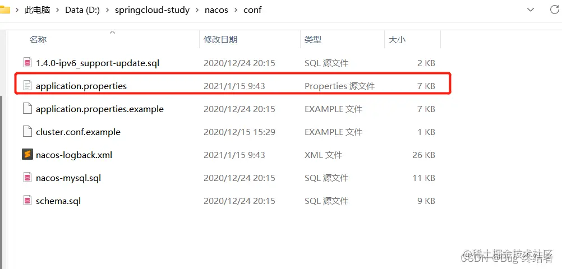Click EXAMPLE 文件 type of application.properties.example
Viewport: 562px width, 269px height.
point(333,109)
